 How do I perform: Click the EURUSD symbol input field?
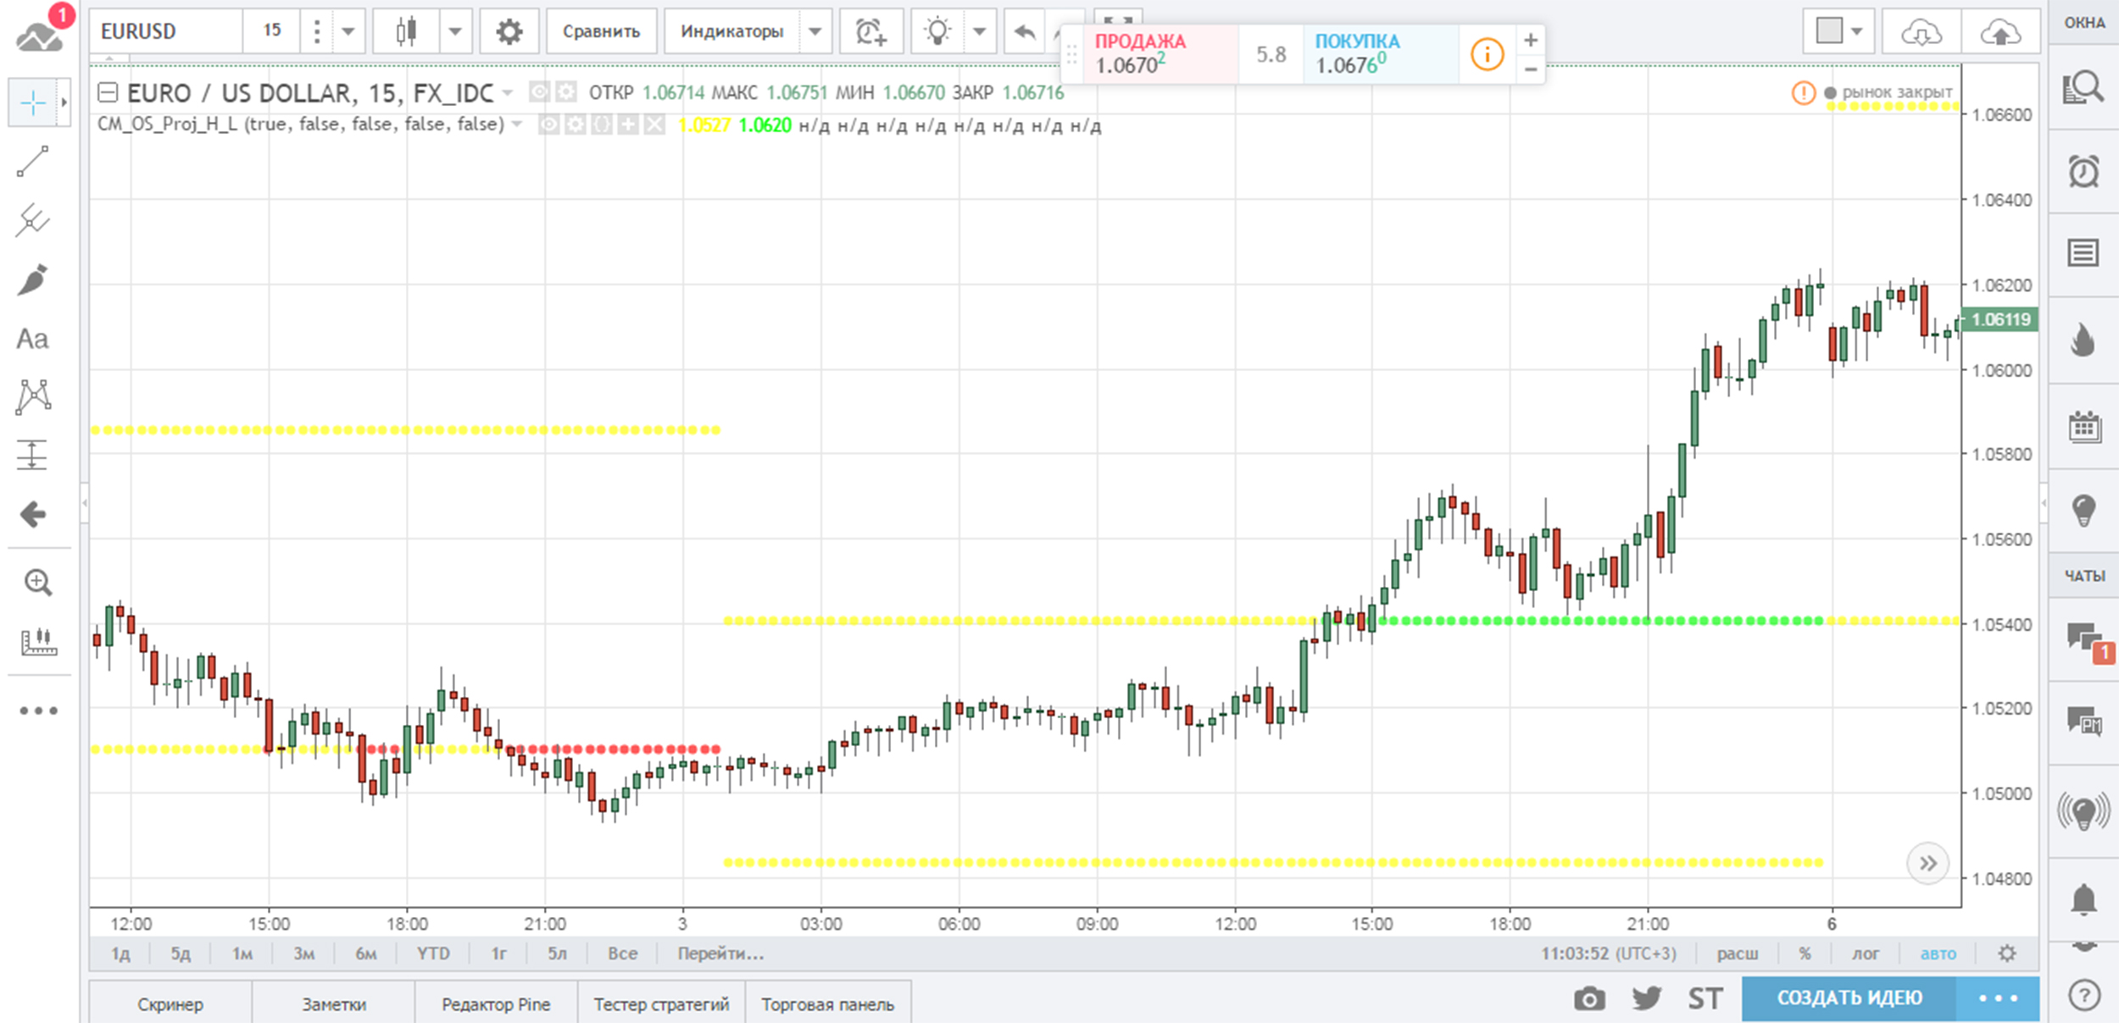click(x=166, y=32)
